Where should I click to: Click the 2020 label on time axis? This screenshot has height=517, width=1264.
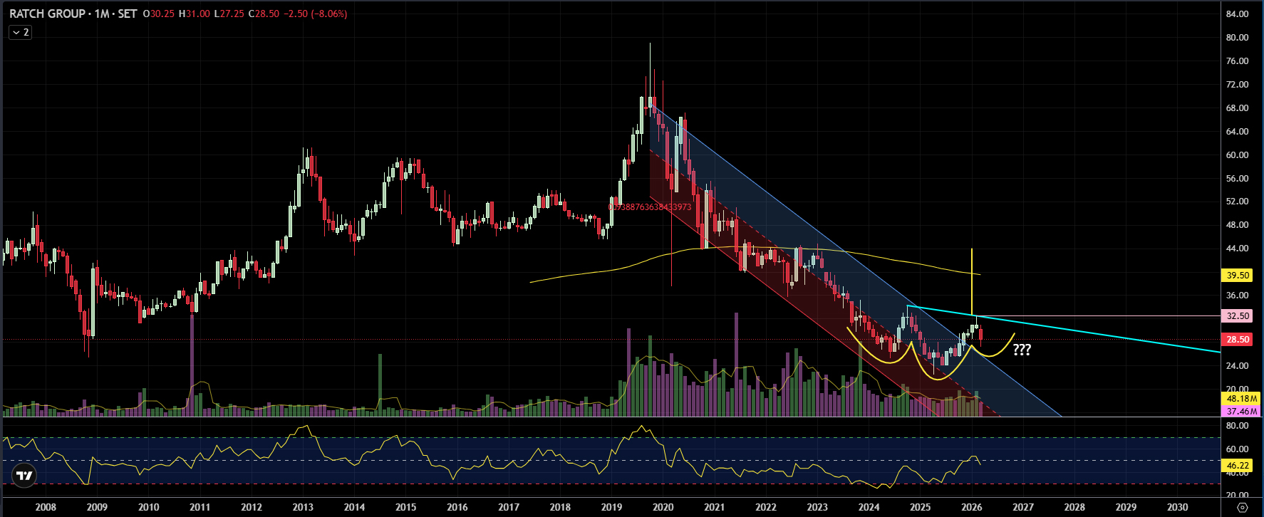pyautogui.click(x=663, y=507)
